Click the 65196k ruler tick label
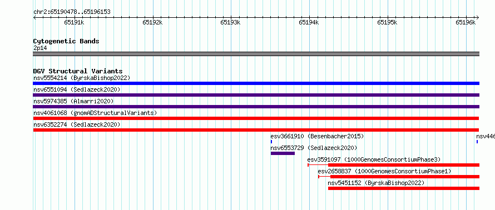 coord(466,22)
